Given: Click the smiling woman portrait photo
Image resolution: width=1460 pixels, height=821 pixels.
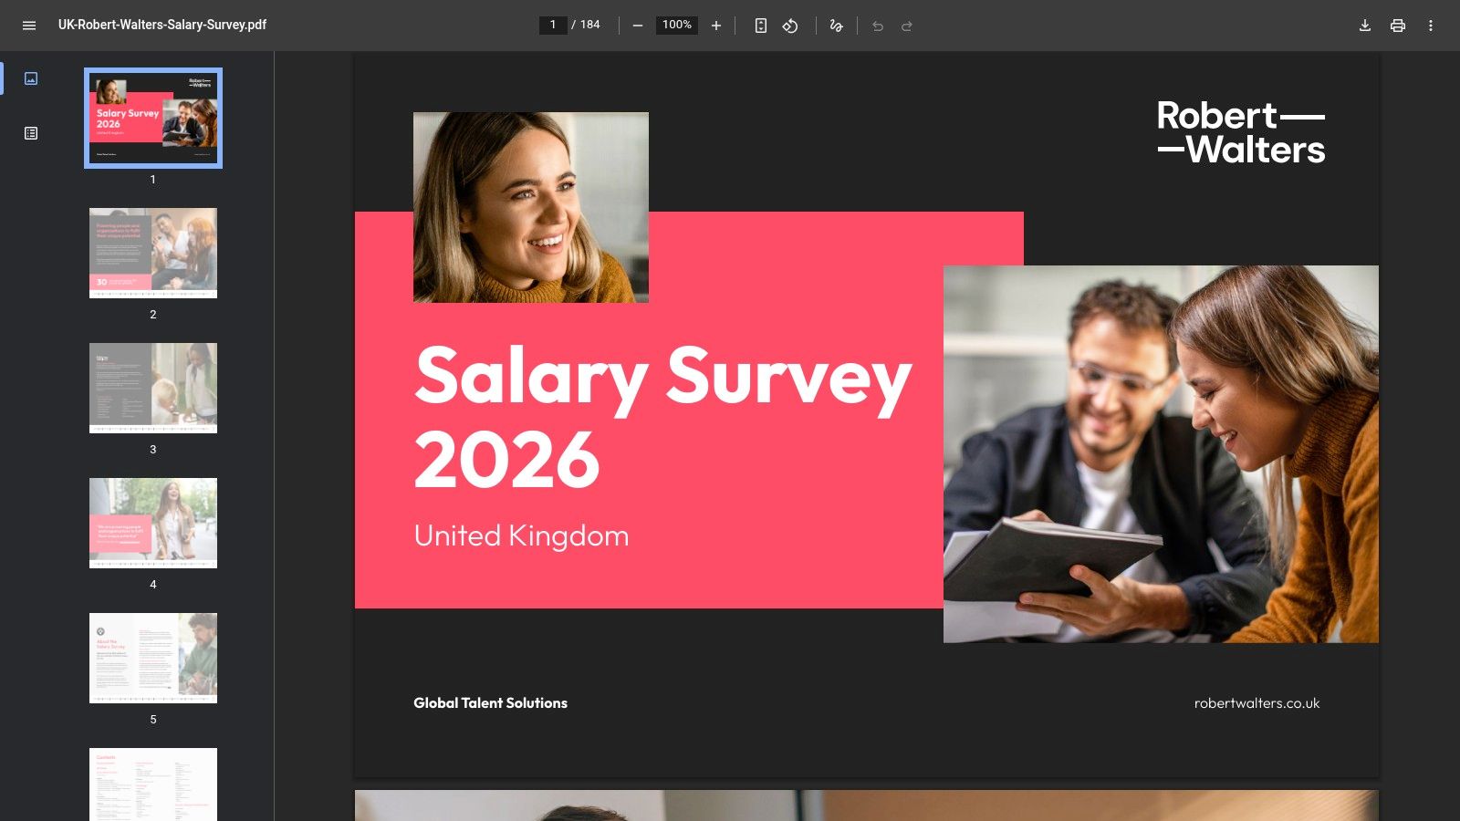Looking at the screenshot, I should 531,207.
